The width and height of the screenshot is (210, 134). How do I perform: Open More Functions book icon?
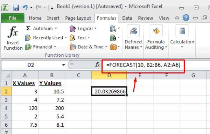pos(113,47)
